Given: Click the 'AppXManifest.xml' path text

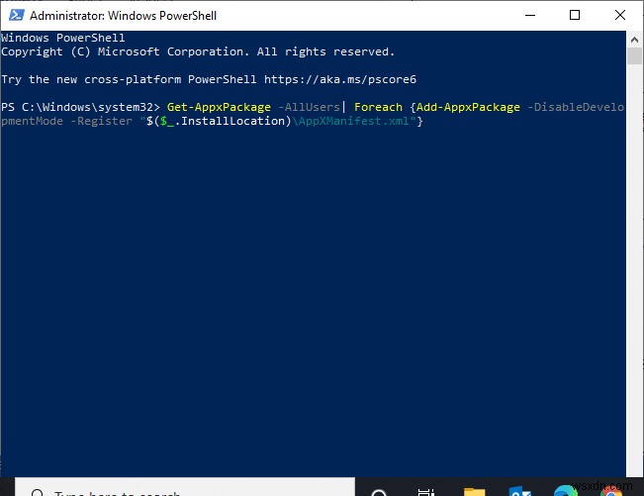Looking at the screenshot, I should (353, 121).
